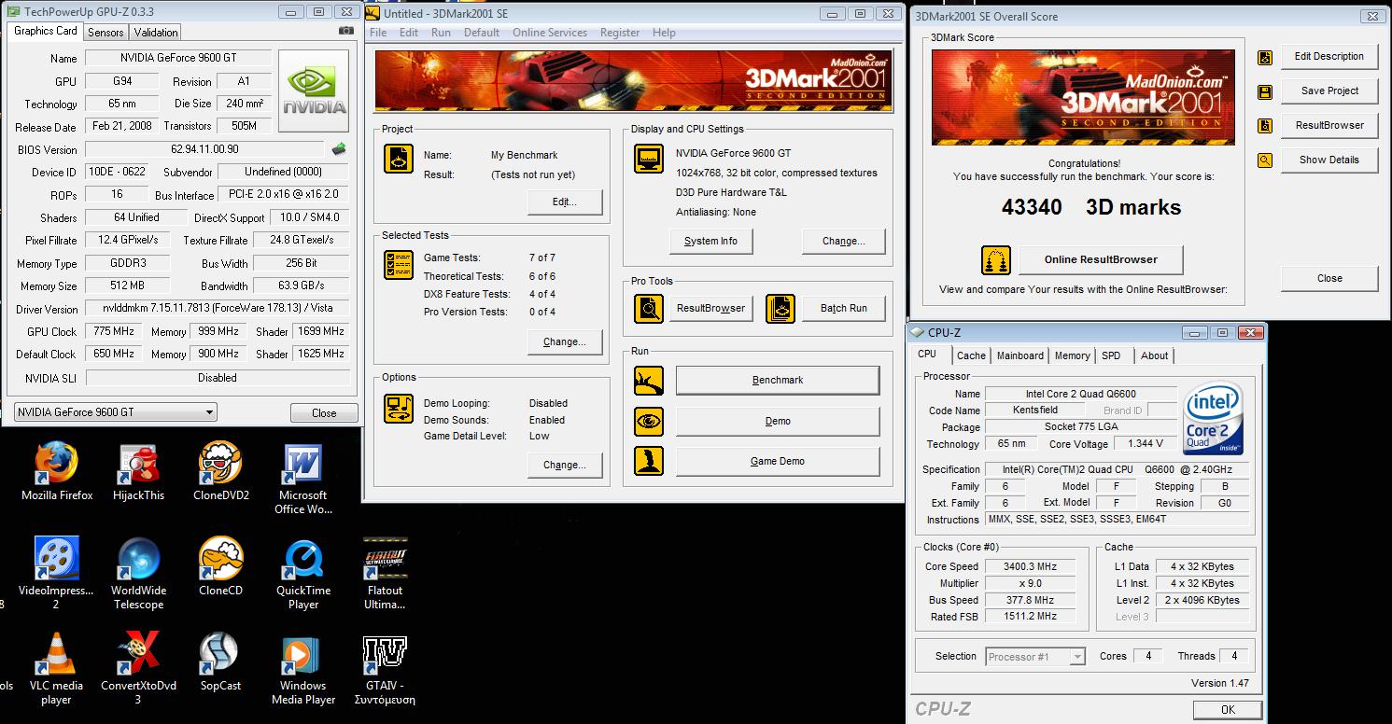This screenshot has height=724, width=1392.
Task: Select the QuickTime Player desktop icon
Action: coord(303,573)
